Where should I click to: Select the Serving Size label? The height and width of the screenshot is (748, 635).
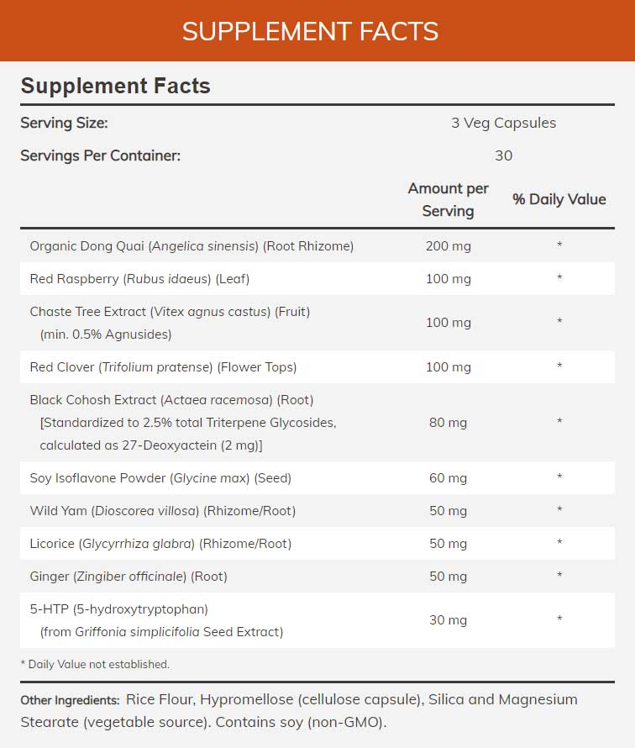point(64,123)
